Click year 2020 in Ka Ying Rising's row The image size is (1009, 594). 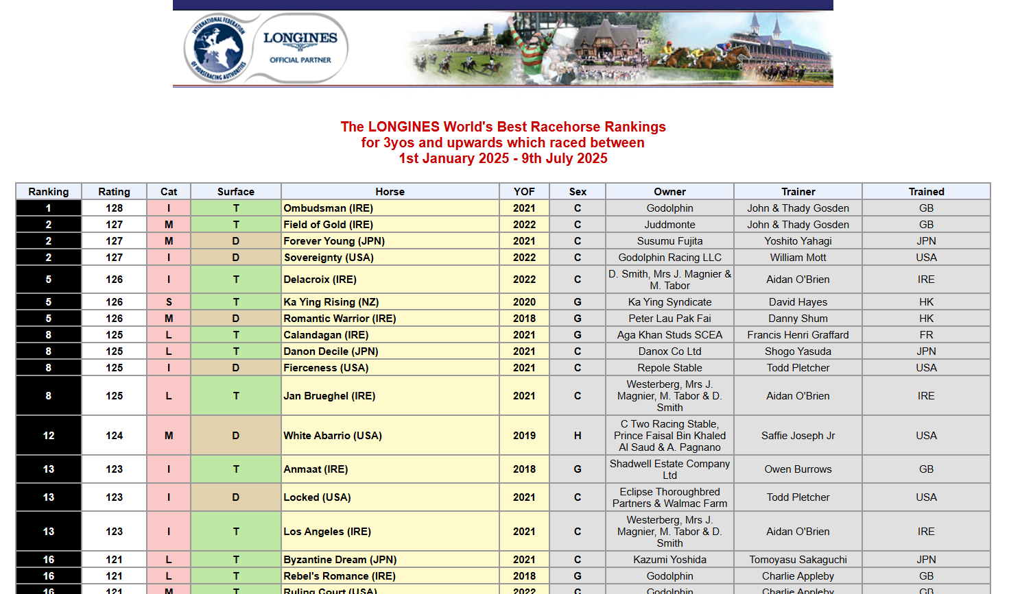(524, 302)
